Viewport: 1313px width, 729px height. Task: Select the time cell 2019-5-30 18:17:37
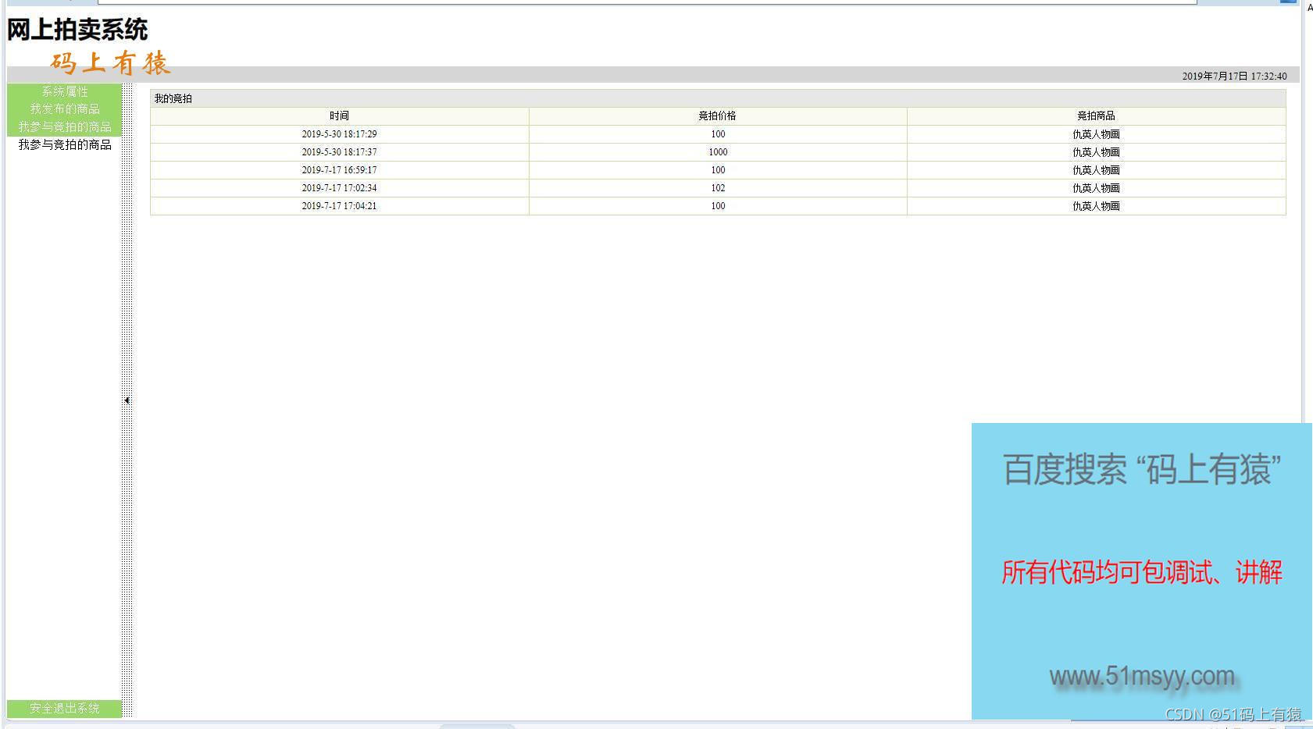pos(339,152)
